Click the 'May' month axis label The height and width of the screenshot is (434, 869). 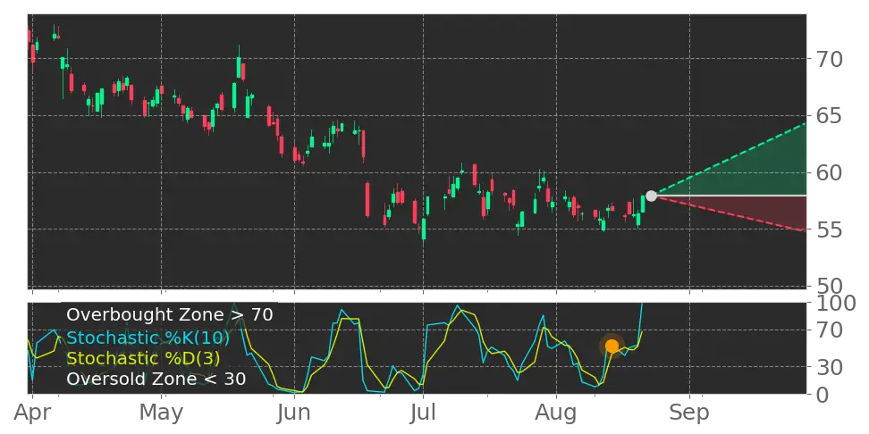pyautogui.click(x=161, y=413)
